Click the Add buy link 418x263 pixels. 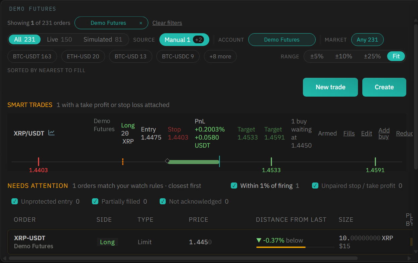384,133
